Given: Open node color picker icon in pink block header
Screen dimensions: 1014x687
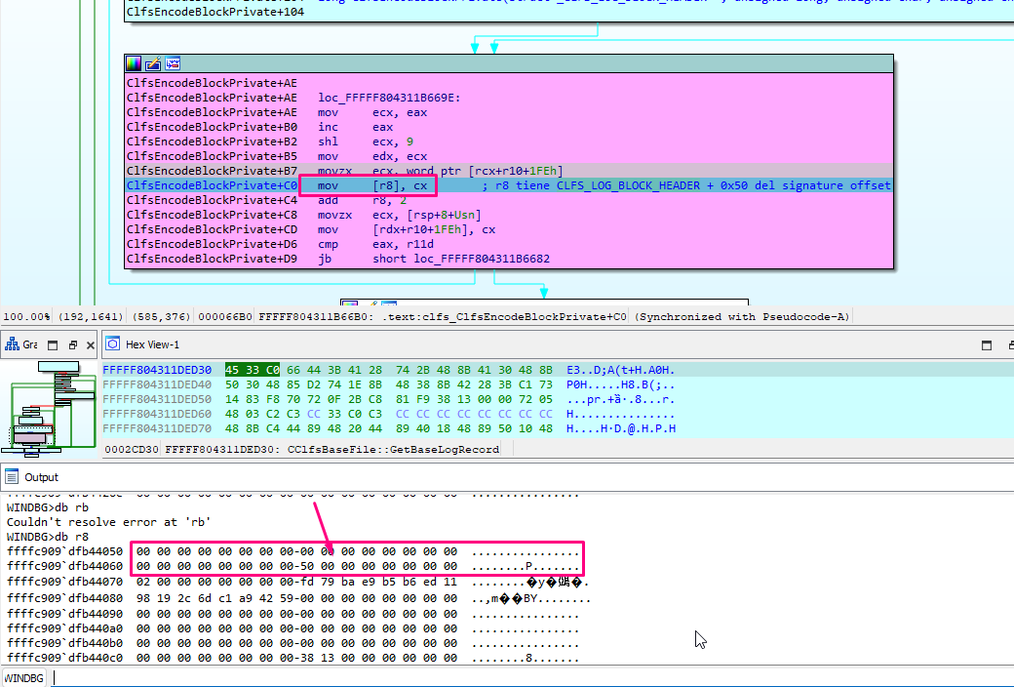Looking at the screenshot, I should point(134,63).
